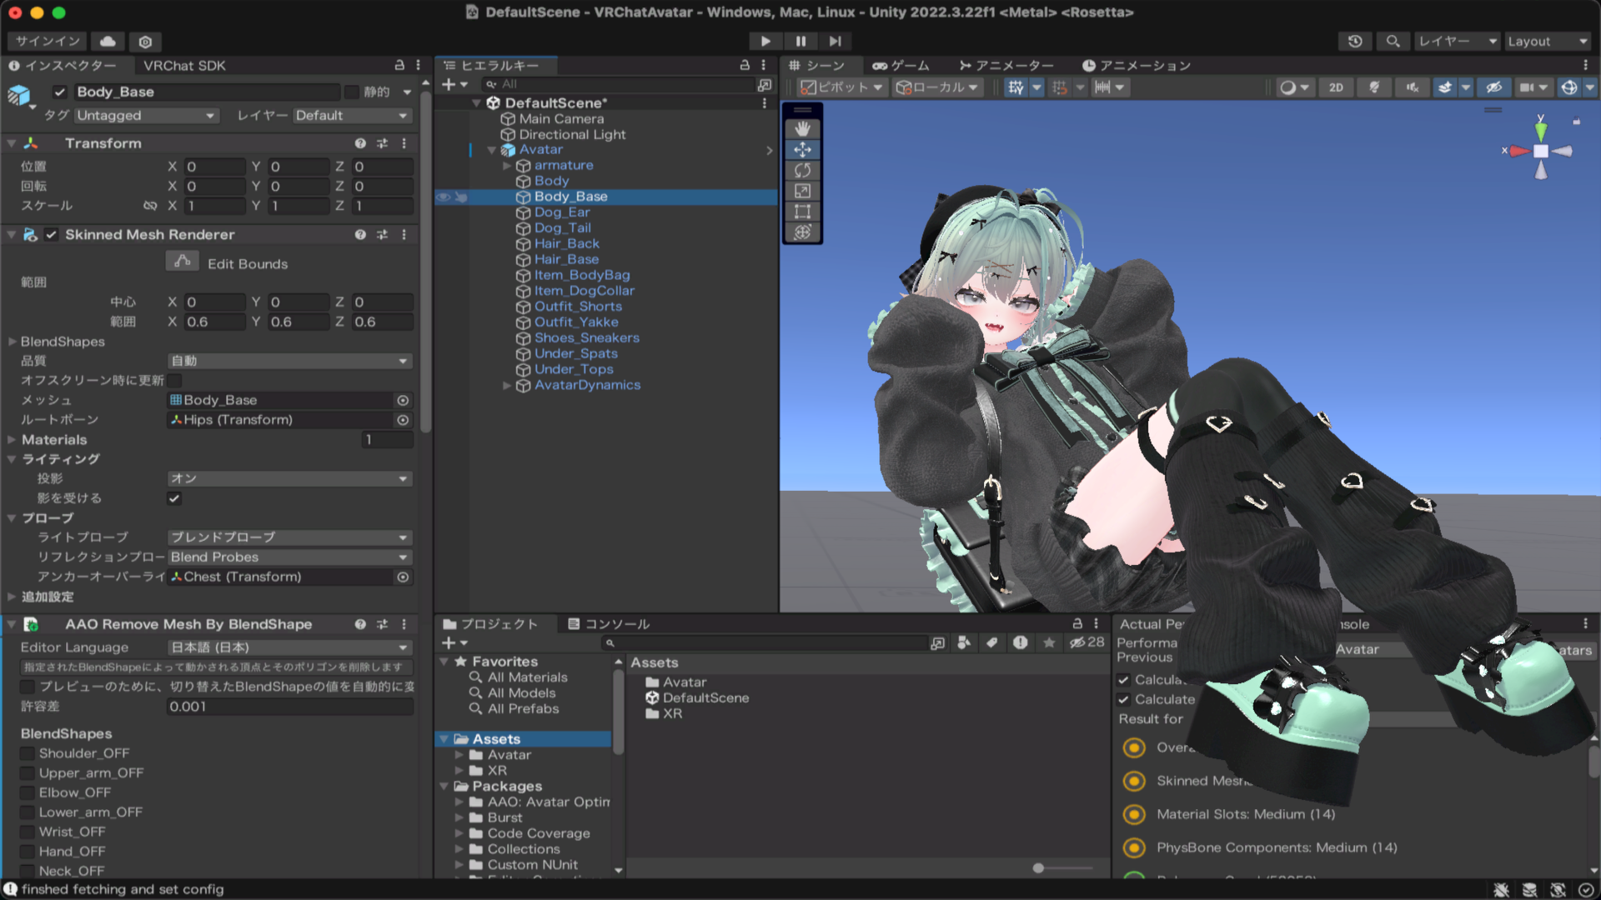Viewport: 1601px width, 900px height.
Task: Click the Edit Bounds icon button
Action: coord(182,262)
